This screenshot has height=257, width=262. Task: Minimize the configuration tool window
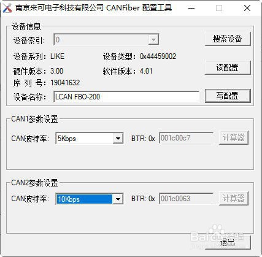pyautogui.click(x=191, y=8)
